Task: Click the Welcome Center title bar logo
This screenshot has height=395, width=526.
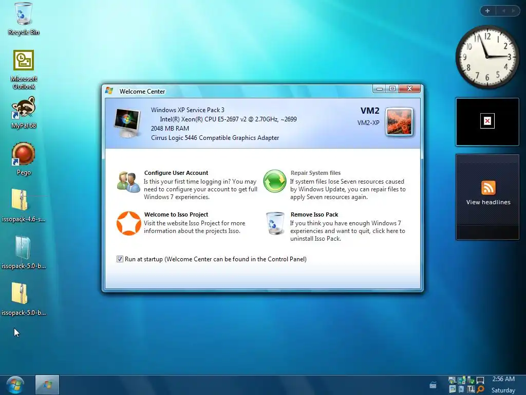Action: 109,91
